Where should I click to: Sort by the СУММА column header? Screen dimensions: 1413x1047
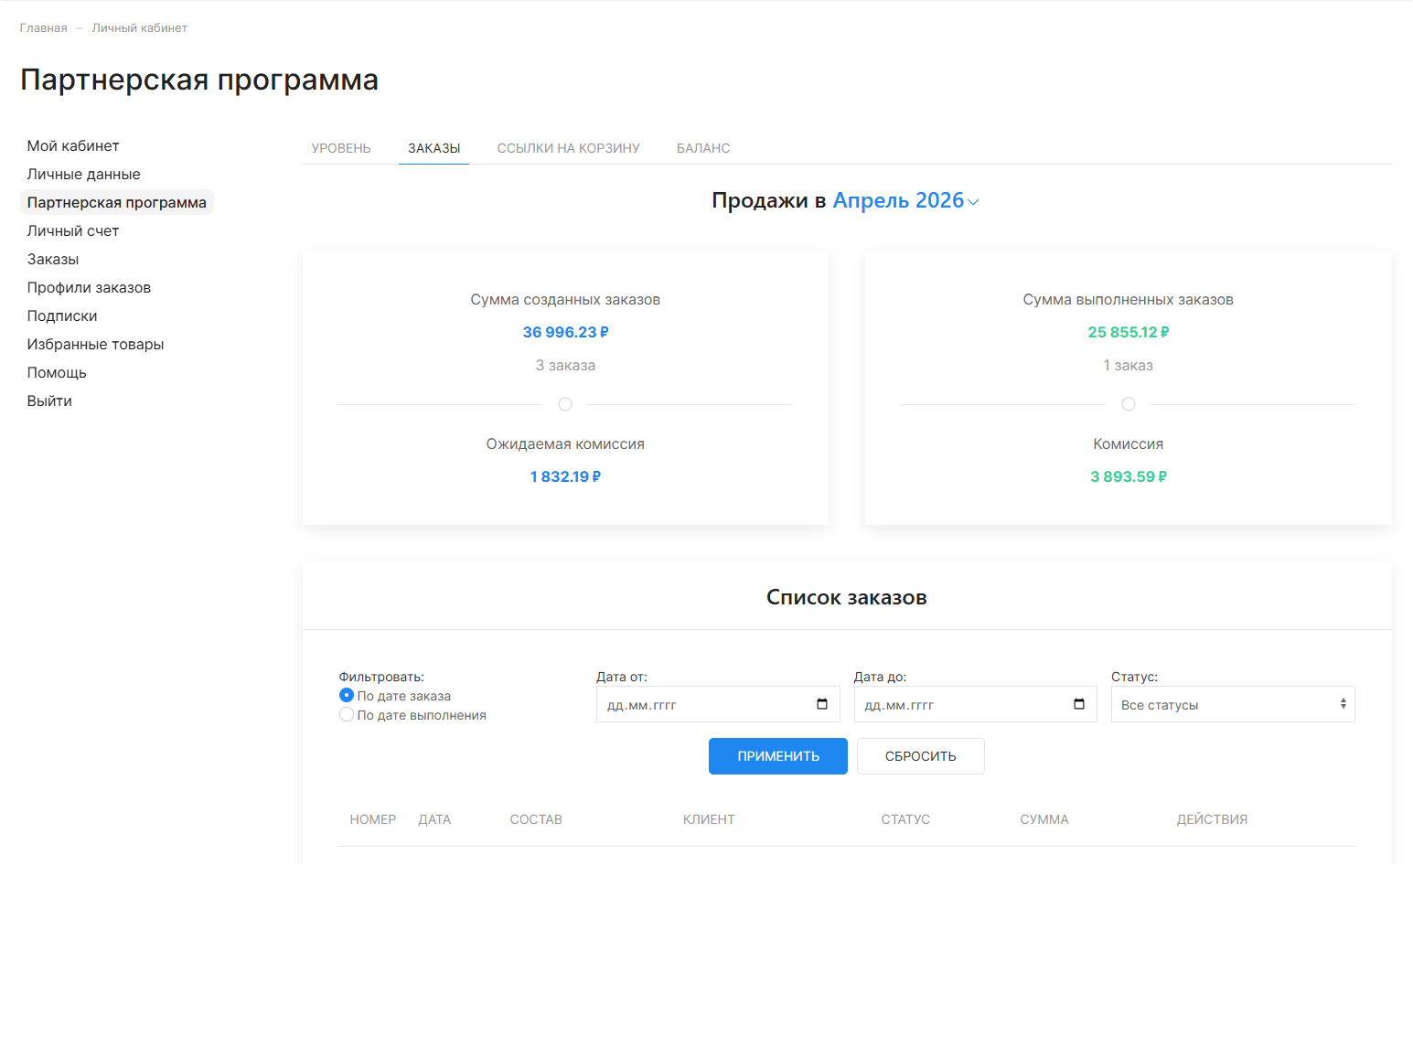[1044, 819]
